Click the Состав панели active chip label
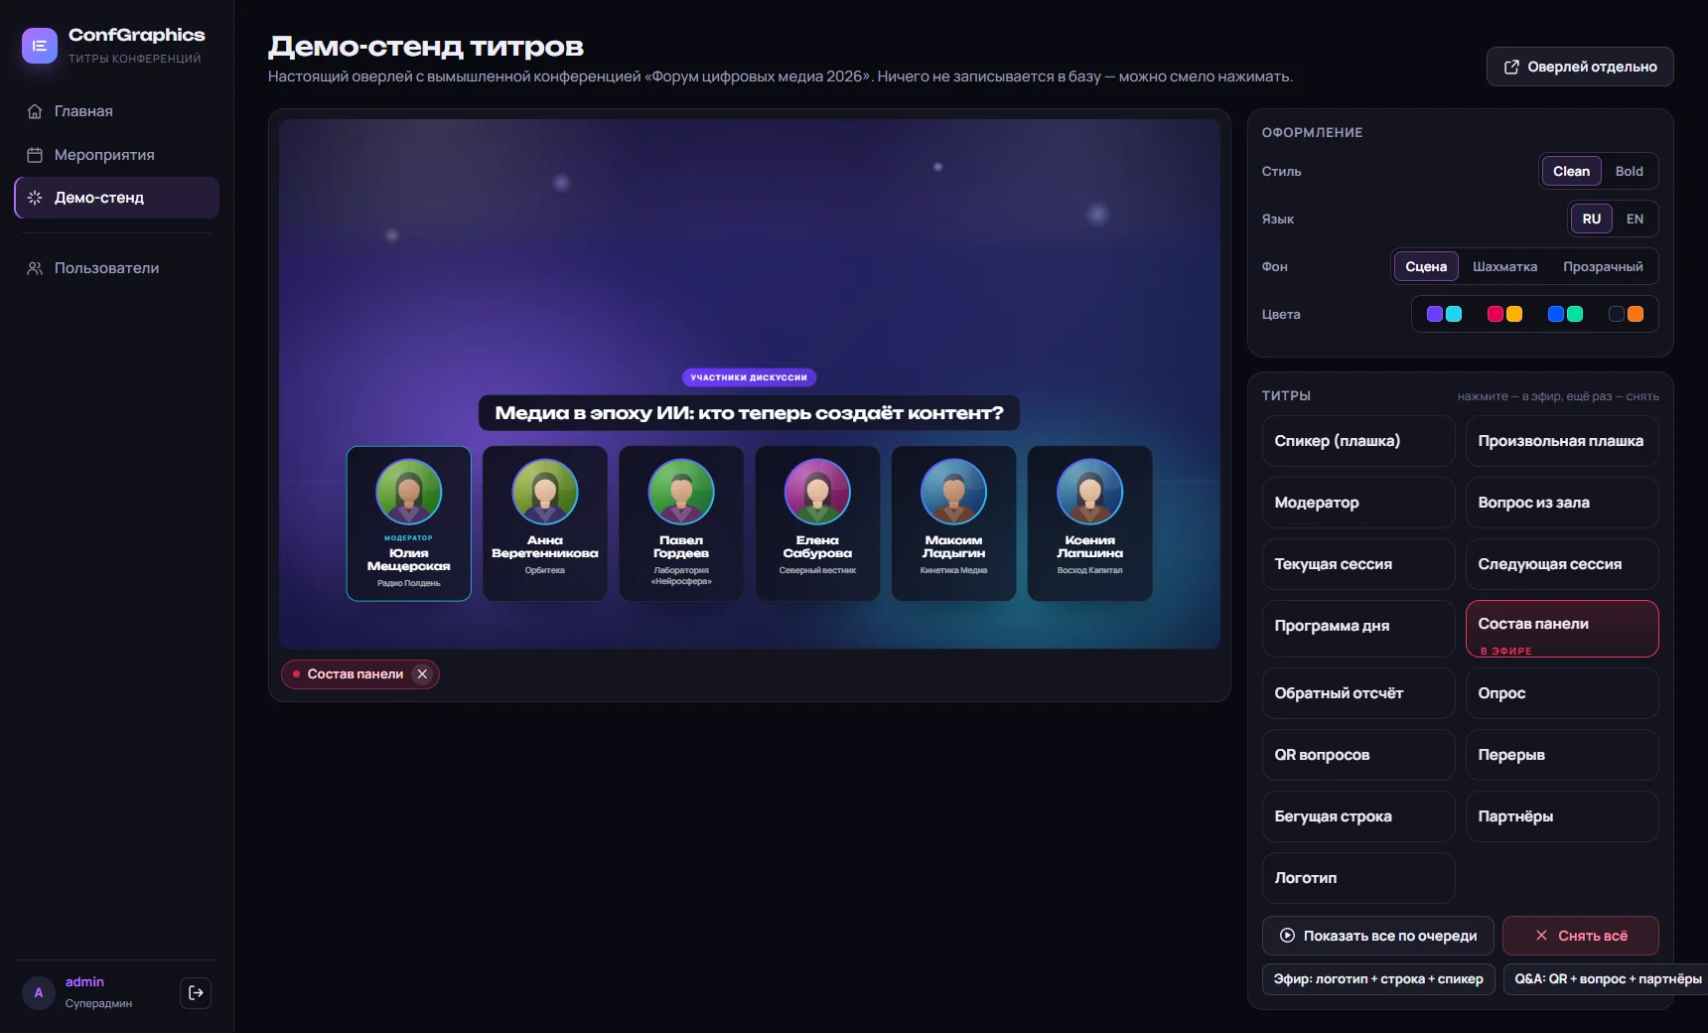 (x=355, y=673)
